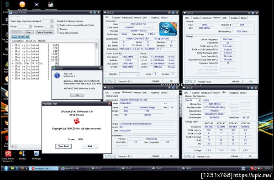Screen dimensions: 274x180
Task: Switch to Processor Test taskbar button
Action: 44,169
